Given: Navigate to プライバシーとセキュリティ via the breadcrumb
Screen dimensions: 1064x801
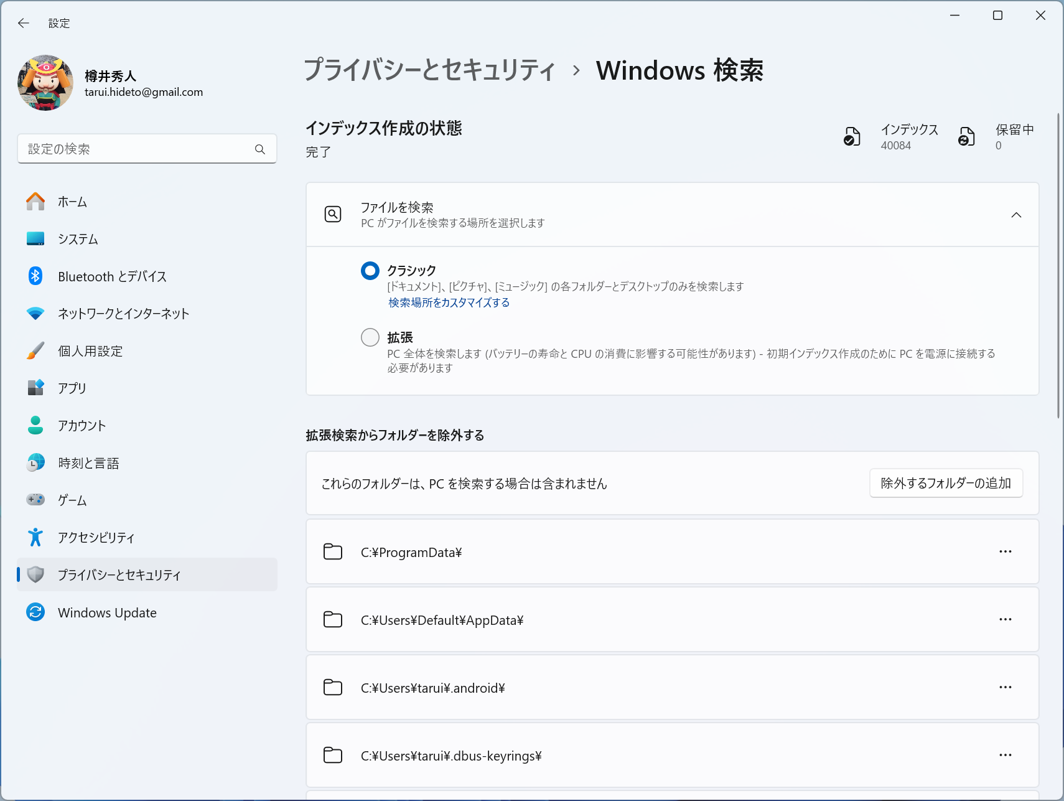Looking at the screenshot, I should pos(429,70).
